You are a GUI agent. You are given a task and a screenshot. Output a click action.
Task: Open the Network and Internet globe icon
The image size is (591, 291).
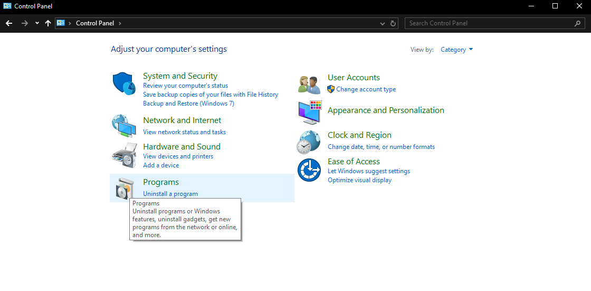coord(124,126)
